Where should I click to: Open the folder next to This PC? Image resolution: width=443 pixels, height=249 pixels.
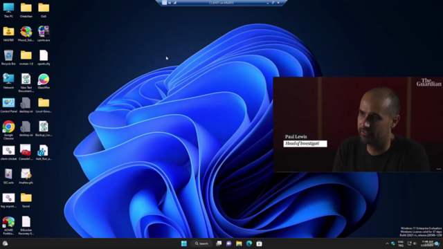click(x=26, y=10)
